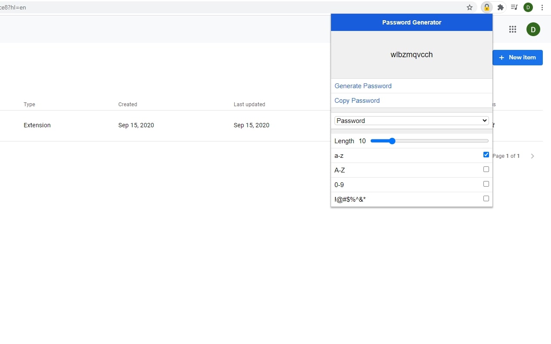Click the Last updated date Sep 15, 2020

click(251, 125)
